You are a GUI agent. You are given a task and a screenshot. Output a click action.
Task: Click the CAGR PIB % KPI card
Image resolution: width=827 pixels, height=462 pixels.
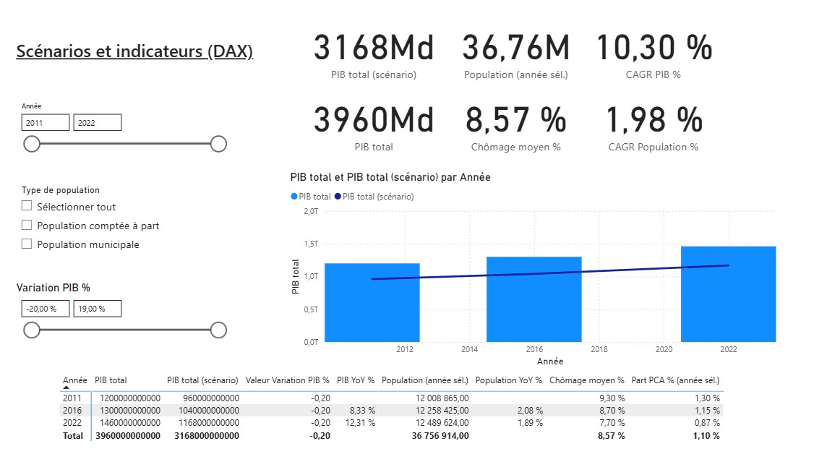[653, 56]
